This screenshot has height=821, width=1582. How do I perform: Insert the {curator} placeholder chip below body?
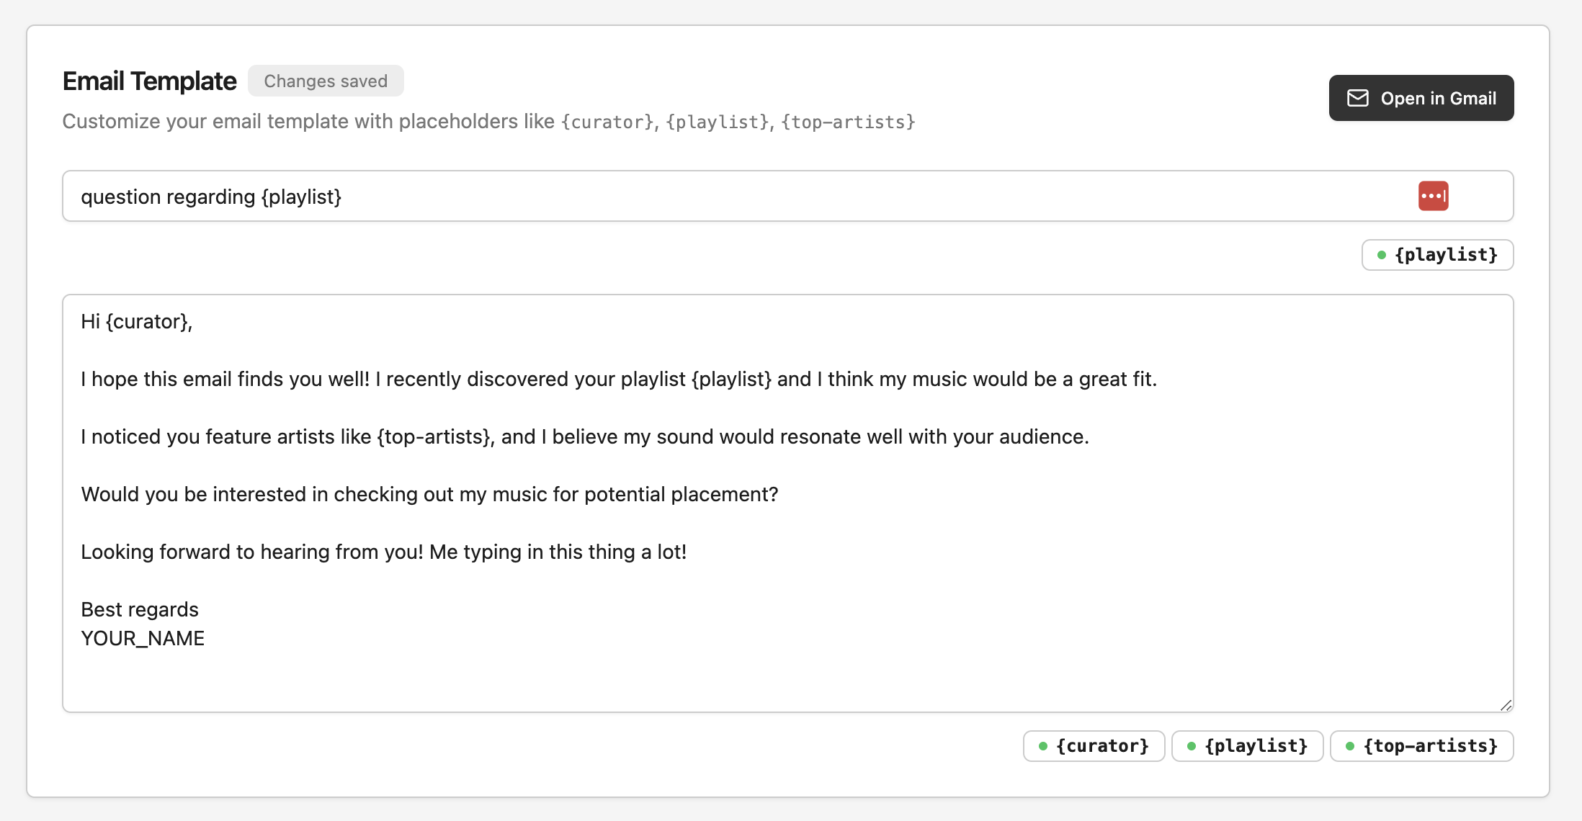tap(1094, 746)
